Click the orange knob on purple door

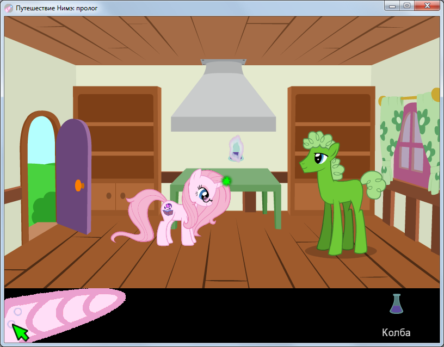coord(79,185)
